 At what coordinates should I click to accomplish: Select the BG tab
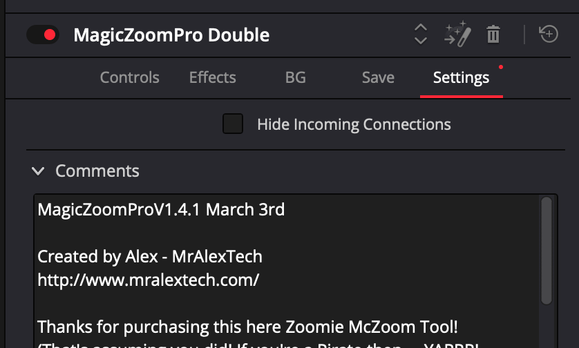(295, 77)
